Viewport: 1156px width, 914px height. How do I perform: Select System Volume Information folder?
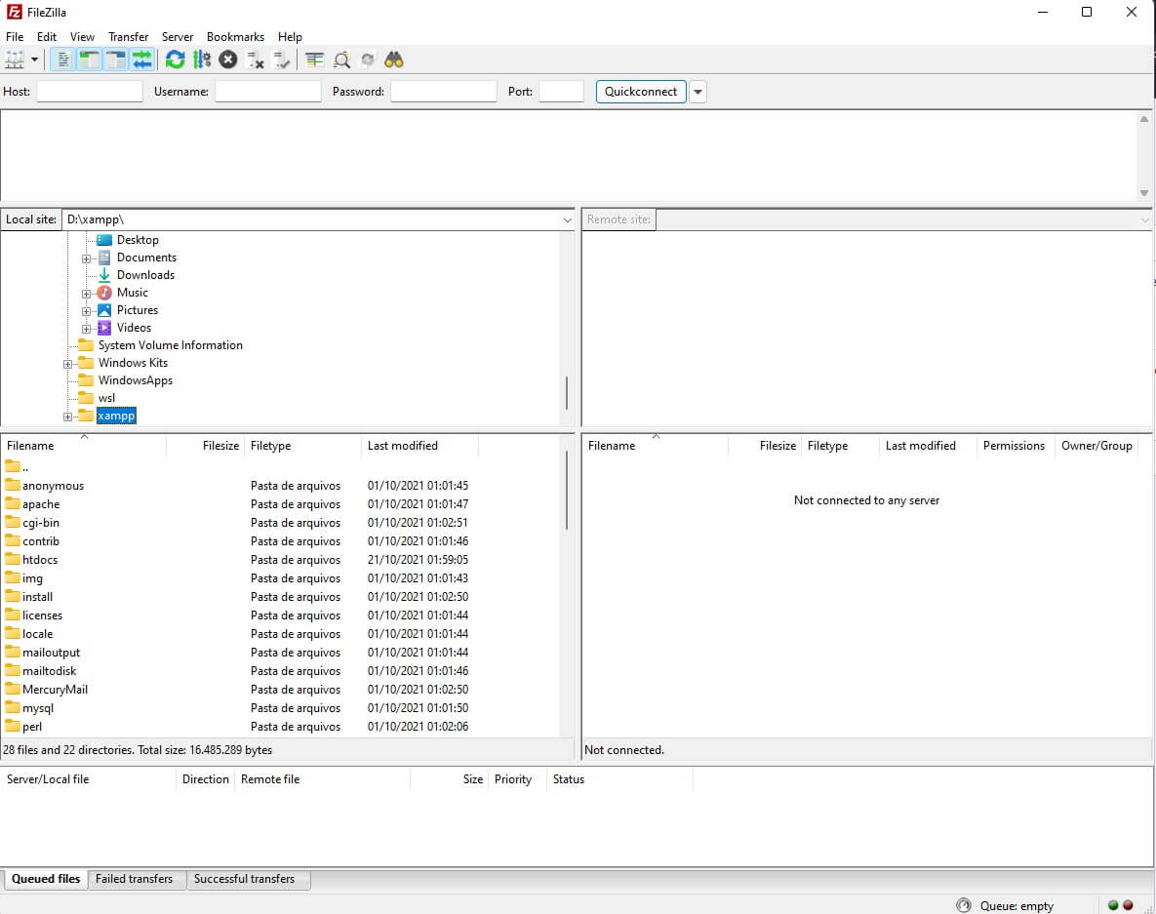click(x=171, y=345)
